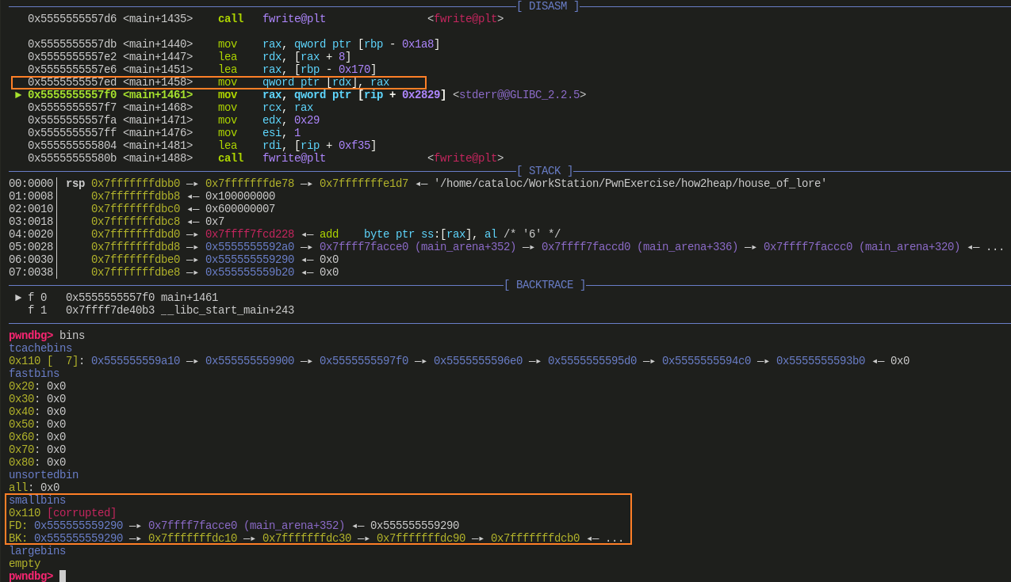
Task: Click the BACKTRACE section header
Action: 545,285
